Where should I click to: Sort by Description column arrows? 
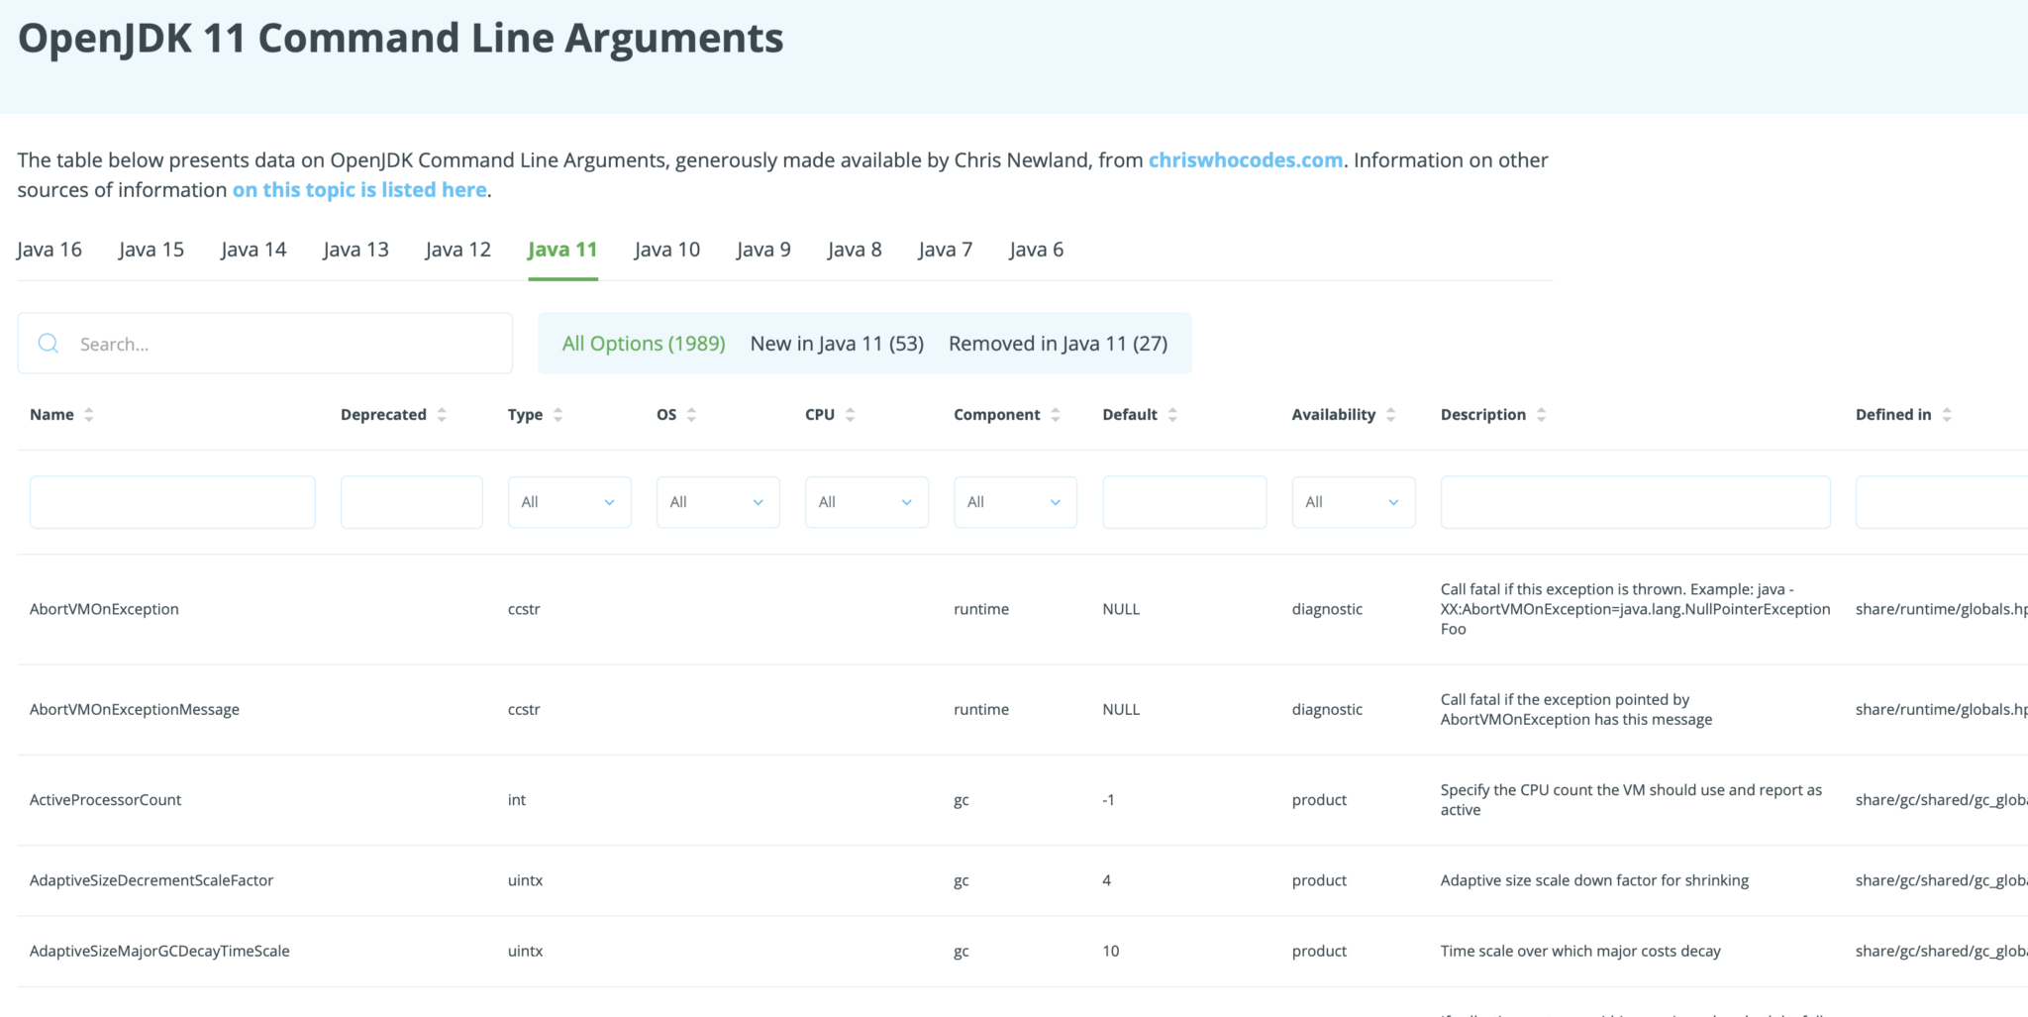[x=1542, y=415]
